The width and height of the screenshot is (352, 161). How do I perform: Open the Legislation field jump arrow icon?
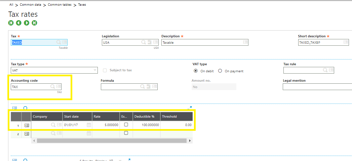(149, 42)
